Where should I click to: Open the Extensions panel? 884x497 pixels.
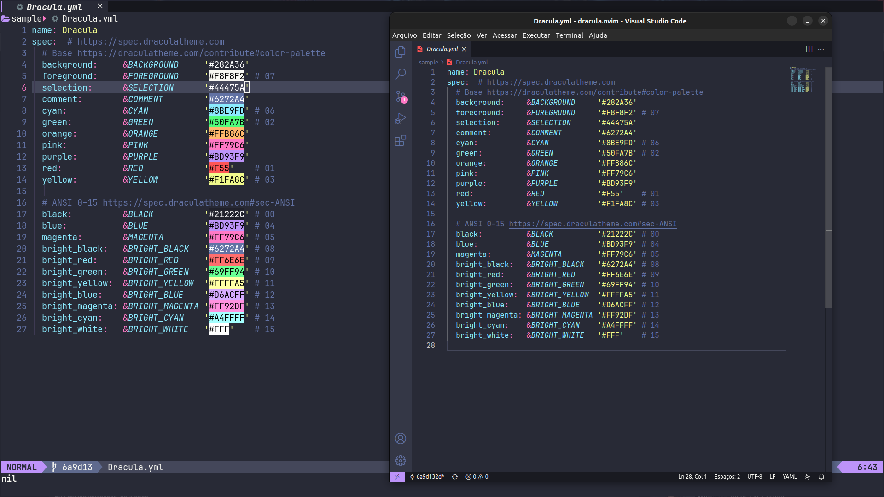[401, 140]
